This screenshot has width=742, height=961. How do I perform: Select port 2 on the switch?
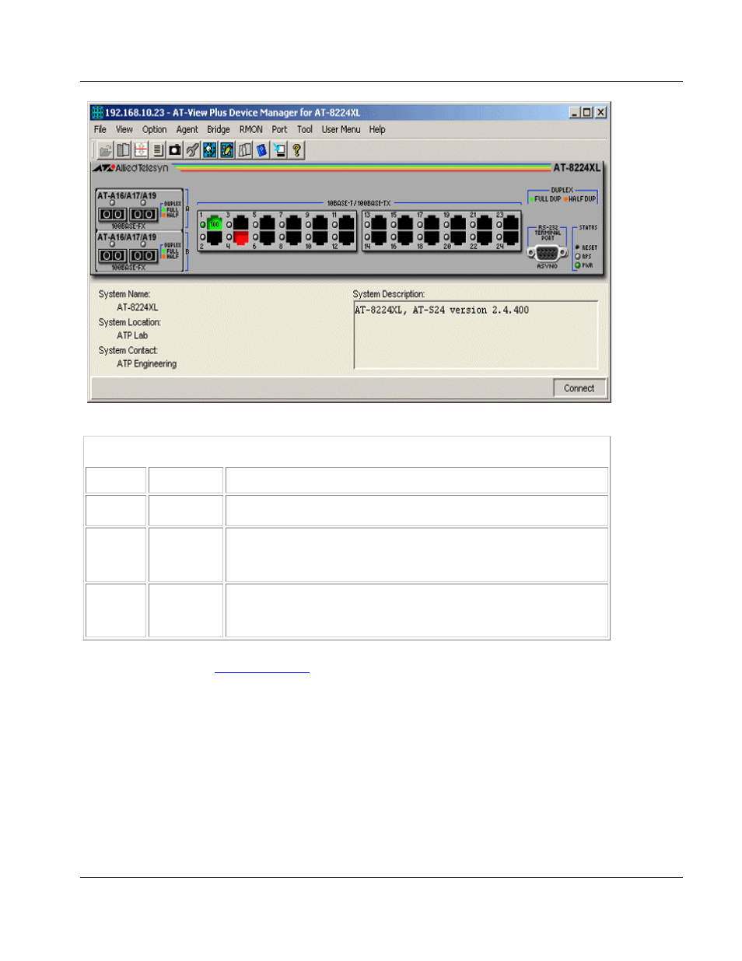pyautogui.click(x=215, y=237)
